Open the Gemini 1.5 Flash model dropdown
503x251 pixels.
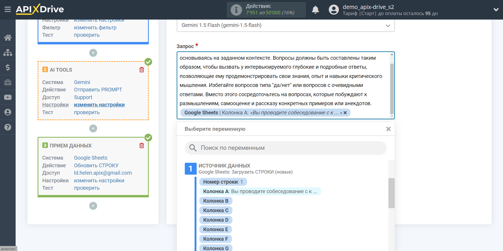286,25
